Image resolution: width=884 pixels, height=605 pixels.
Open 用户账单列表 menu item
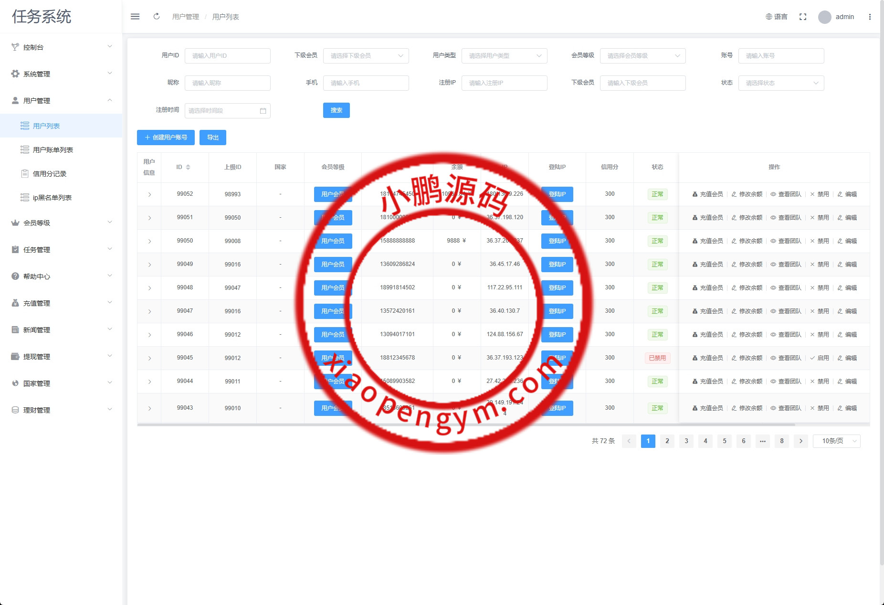(61, 149)
